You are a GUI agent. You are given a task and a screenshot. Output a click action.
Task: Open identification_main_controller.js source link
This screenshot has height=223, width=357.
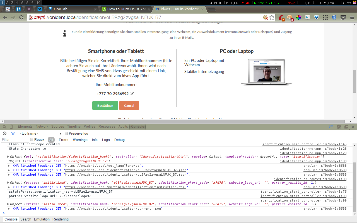305,144
